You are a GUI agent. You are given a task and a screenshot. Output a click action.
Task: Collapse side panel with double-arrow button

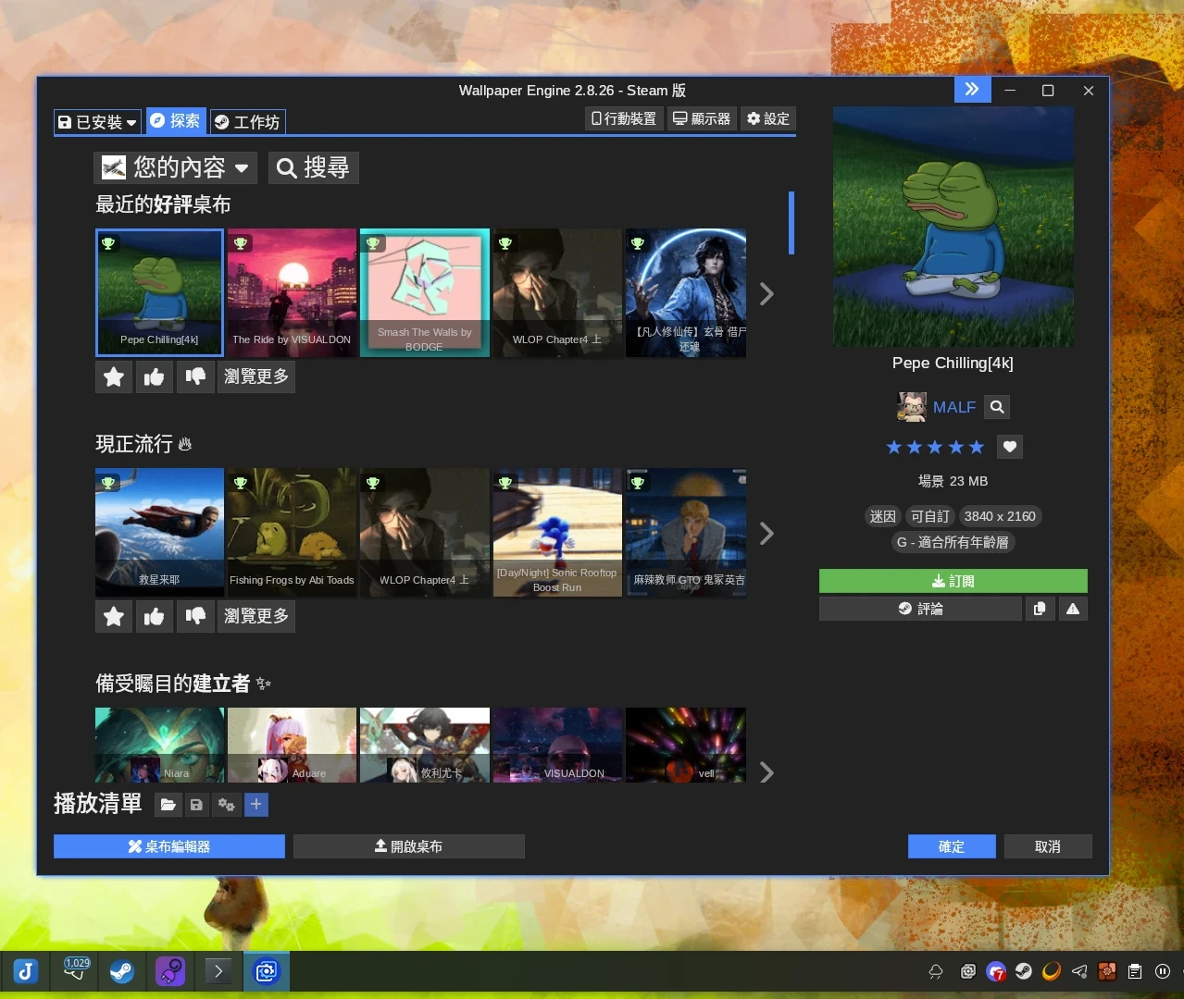point(972,90)
